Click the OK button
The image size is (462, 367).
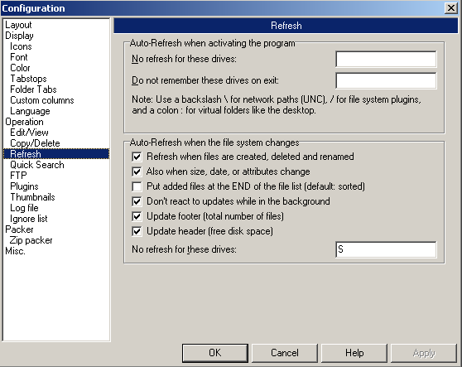(x=215, y=353)
